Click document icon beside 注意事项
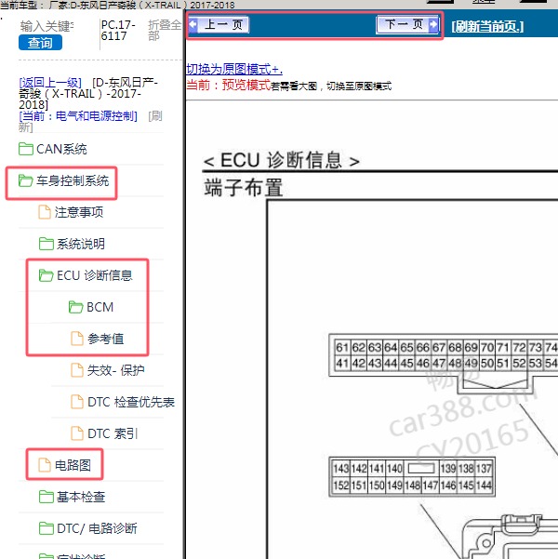 [x=45, y=212]
